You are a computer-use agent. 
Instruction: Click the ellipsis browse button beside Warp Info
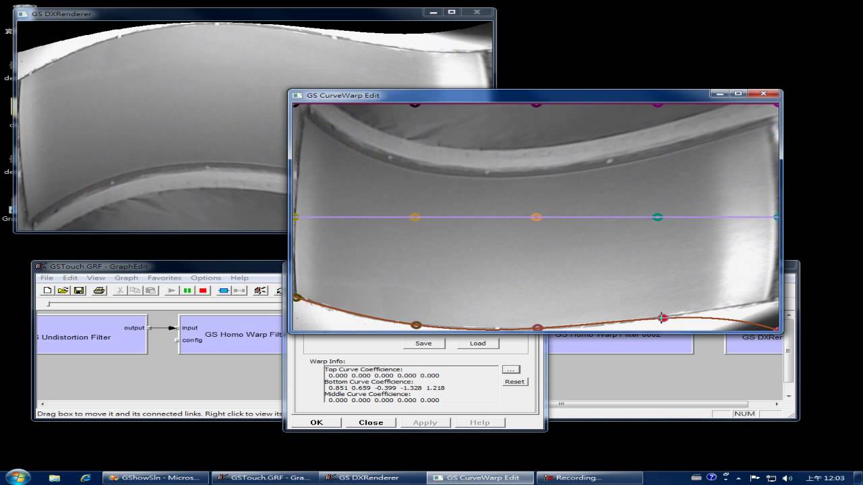point(511,369)
